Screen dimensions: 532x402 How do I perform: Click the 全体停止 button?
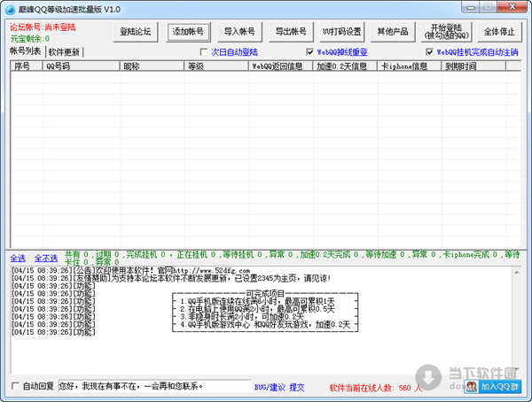(x=499, y=32)
